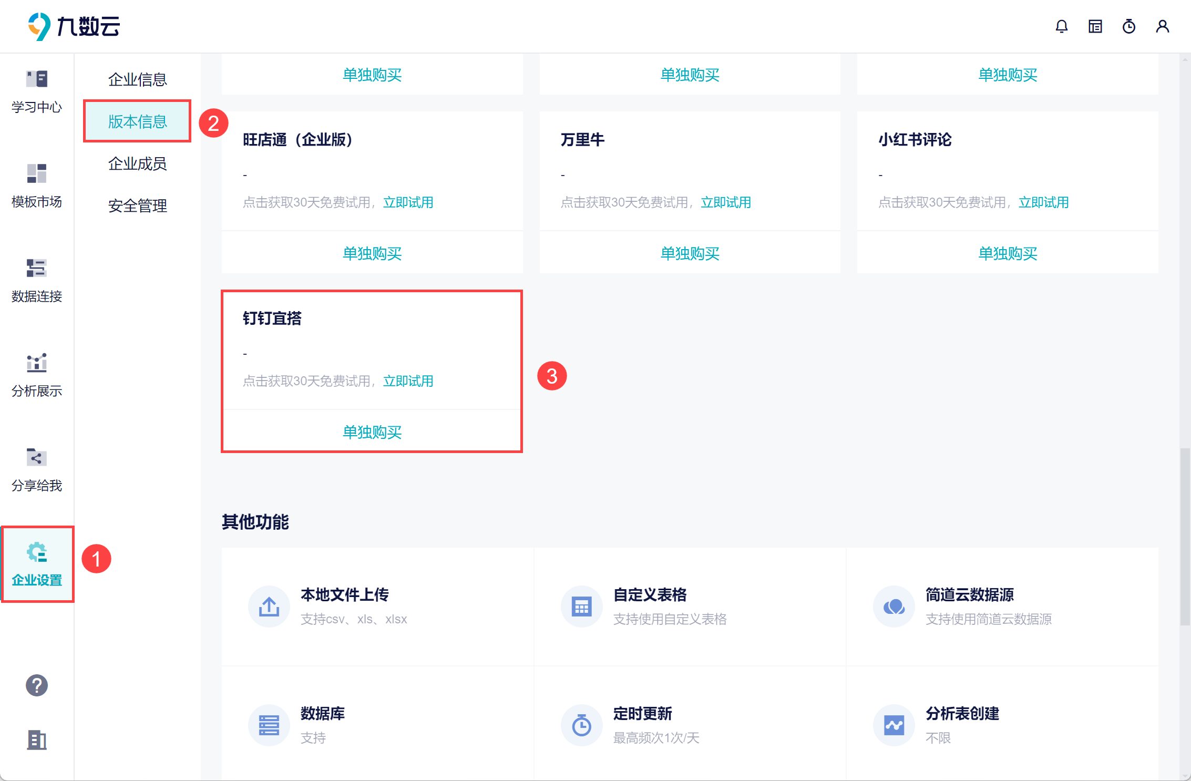Open the notification bell icon
This screenshot has height=781, width=1191.
click(x=1061, y=26)
